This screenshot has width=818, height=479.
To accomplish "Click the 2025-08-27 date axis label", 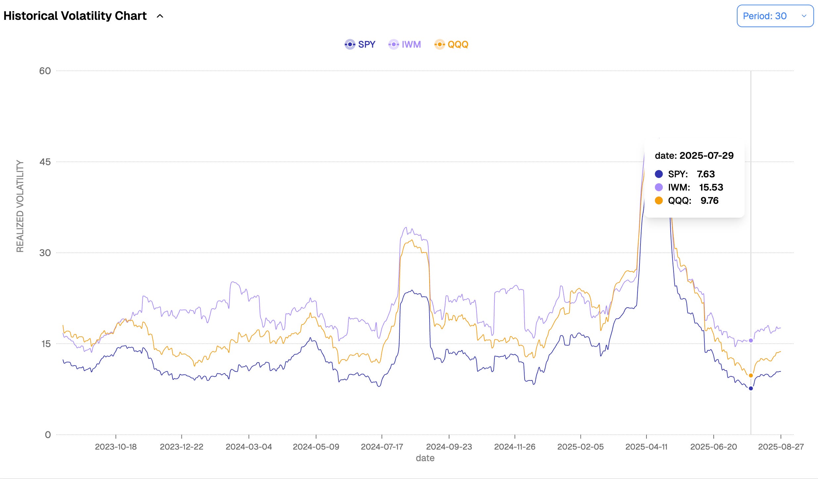I will (x=781, y=447).
